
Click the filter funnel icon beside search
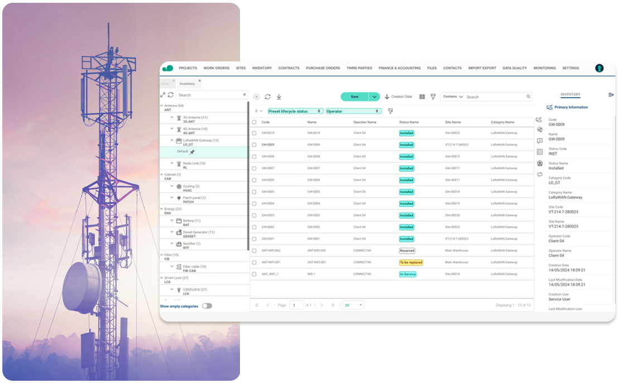pyautogui.click(x=433, y=97)
